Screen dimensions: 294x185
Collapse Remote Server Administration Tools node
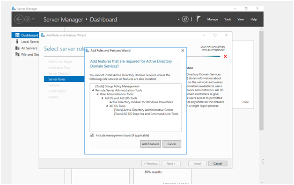tap(93, 90)
